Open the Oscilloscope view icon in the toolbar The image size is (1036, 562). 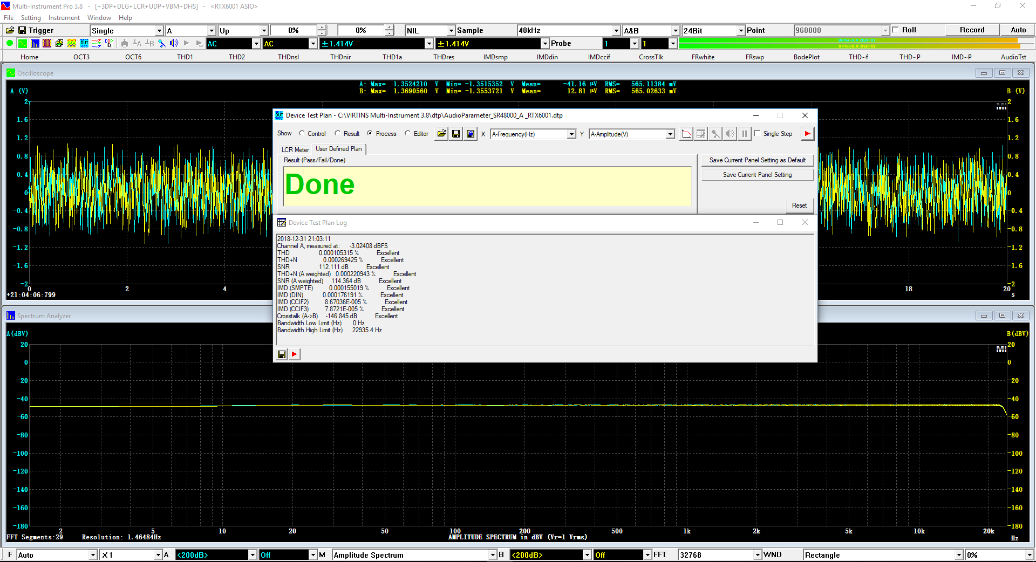(23, 43)
